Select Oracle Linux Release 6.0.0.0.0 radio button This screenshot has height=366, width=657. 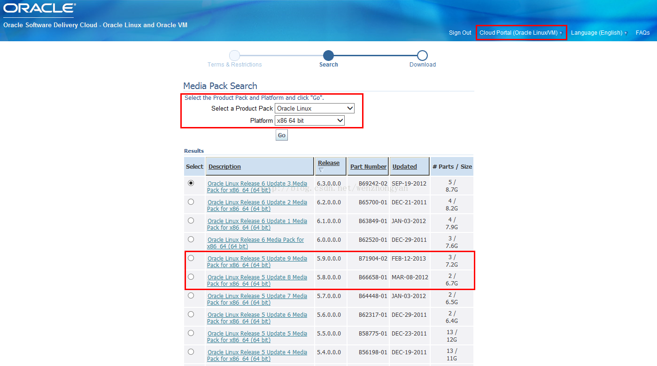click(x=191, y=239)
